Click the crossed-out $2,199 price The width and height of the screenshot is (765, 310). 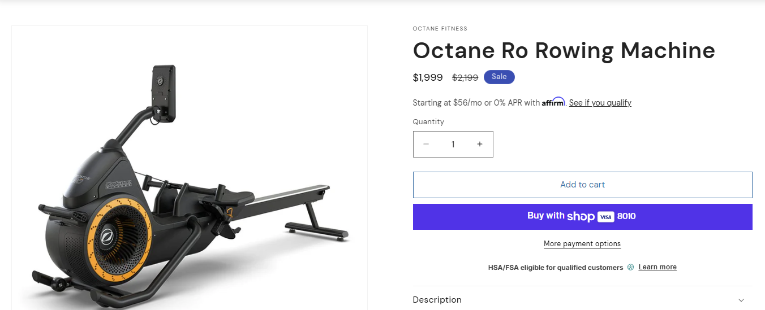click(x=465, y=77)
